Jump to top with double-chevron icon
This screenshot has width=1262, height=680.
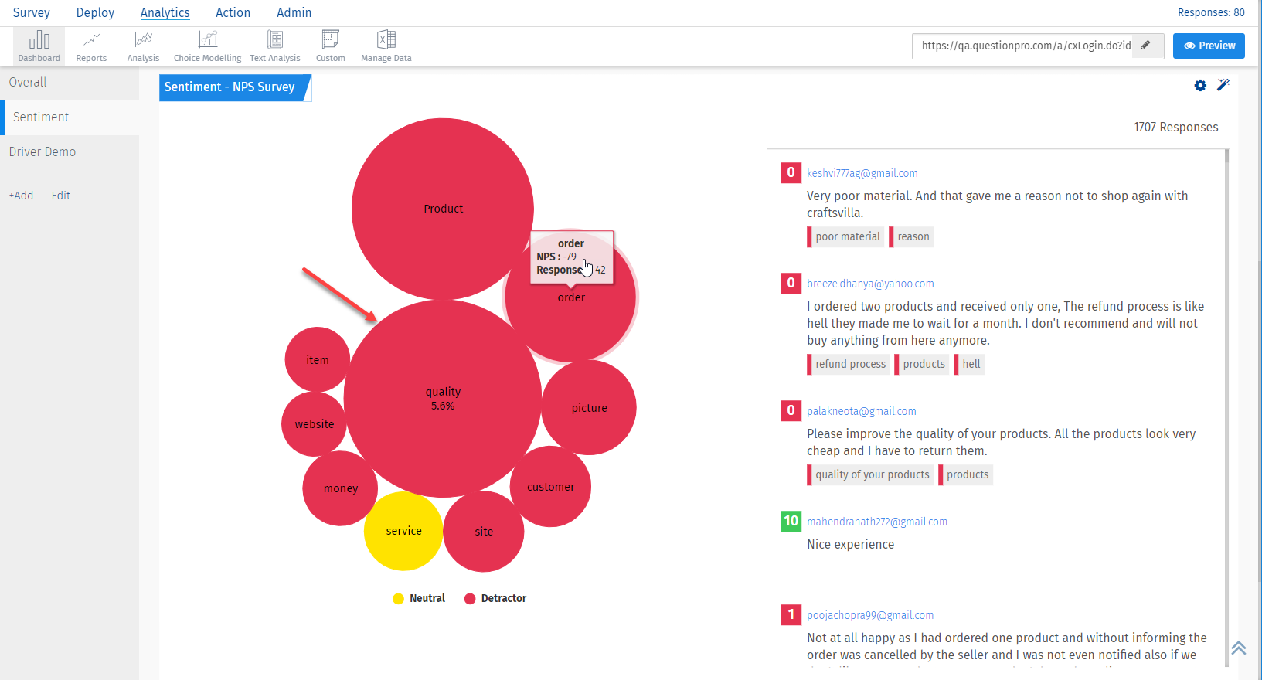[x=1239, y=648]
